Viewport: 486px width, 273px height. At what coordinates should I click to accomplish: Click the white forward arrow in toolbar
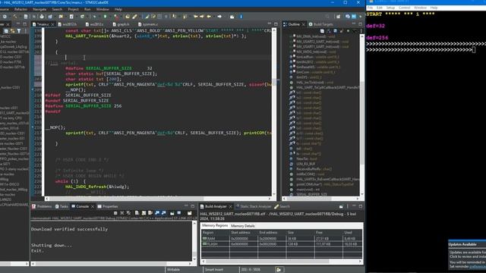[219, 17]
